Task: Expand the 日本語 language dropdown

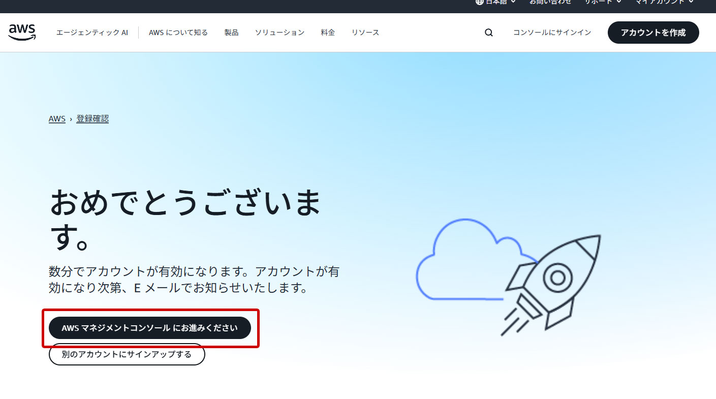Action: pyautogui.click(x=495, y=2)
